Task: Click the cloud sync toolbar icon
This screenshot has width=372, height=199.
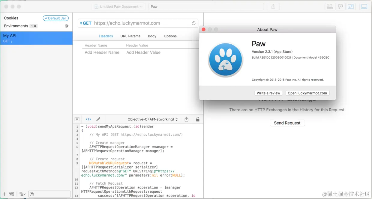Action: [340, 7]
